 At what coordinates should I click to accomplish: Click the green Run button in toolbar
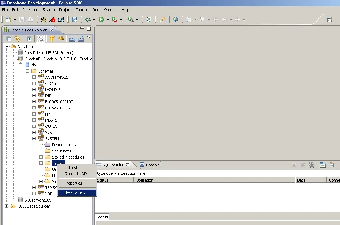(101, 20)
